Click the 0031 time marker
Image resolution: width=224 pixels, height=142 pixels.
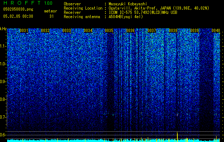[x=24, y=31]
